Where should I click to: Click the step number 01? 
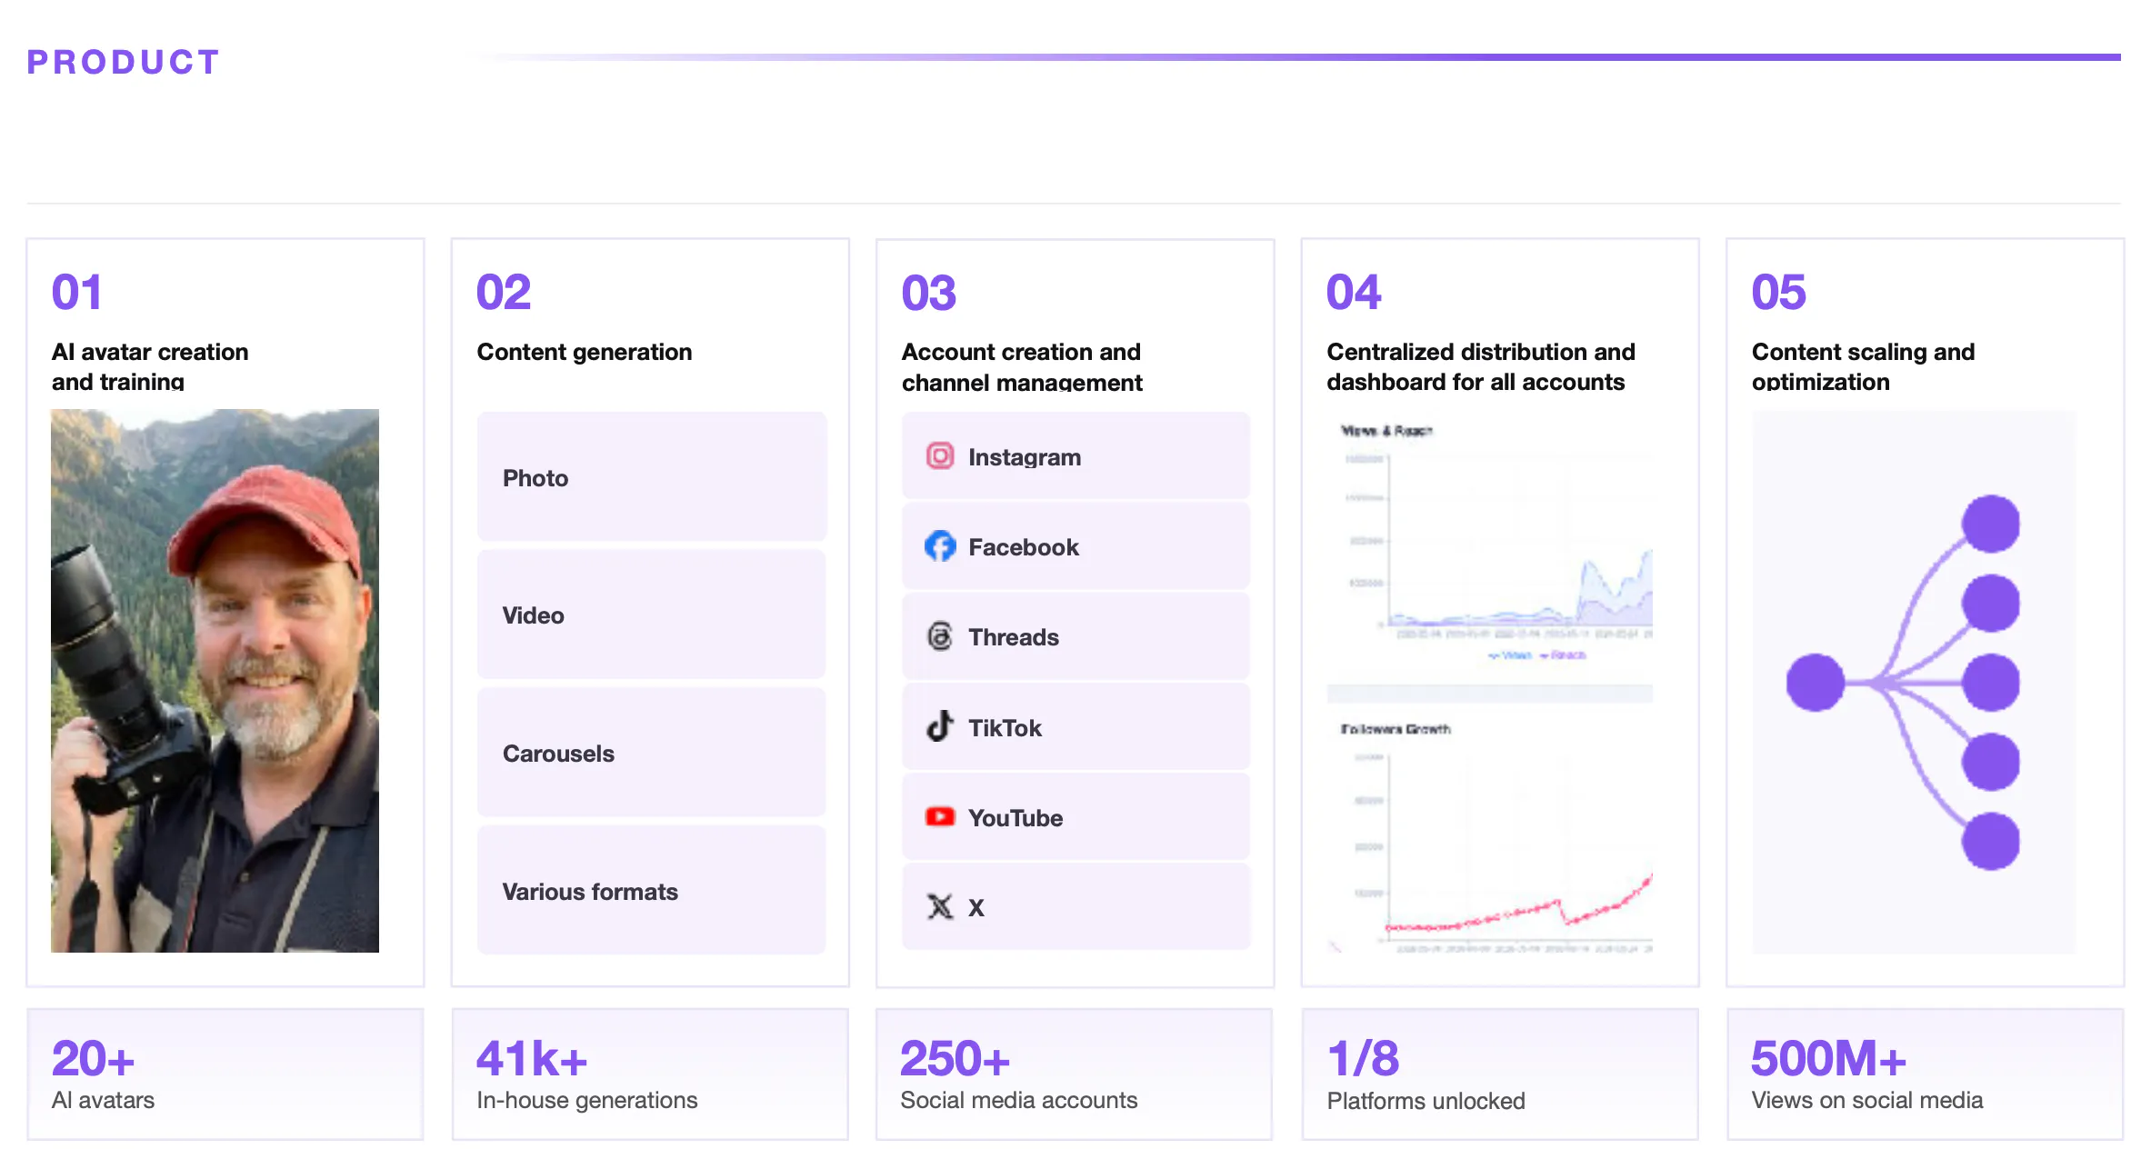(x=77, y=292)
